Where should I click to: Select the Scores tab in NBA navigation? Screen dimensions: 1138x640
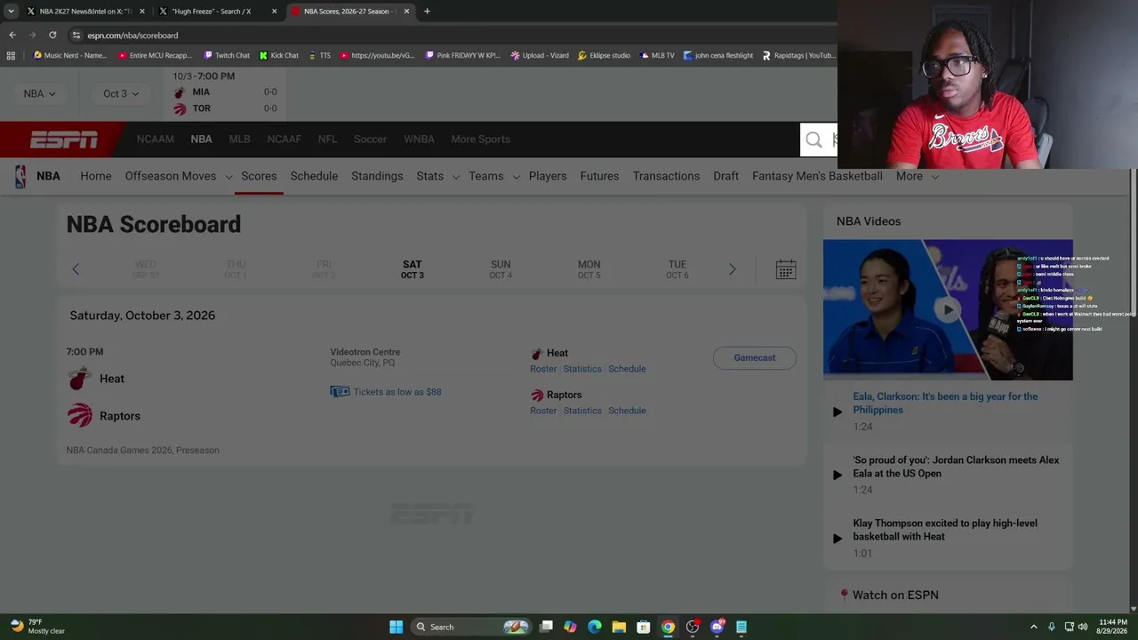[259, 176]
